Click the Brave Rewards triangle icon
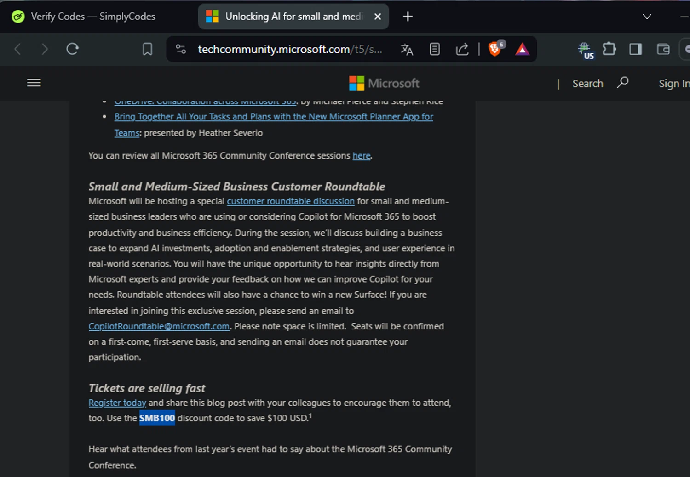Screen dimensions: 690x477 tap(522, 49)
